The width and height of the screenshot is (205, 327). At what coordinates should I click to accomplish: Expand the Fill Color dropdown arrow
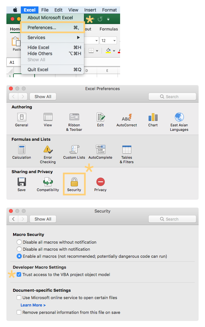pyautogui.click(x=114, y=51)
